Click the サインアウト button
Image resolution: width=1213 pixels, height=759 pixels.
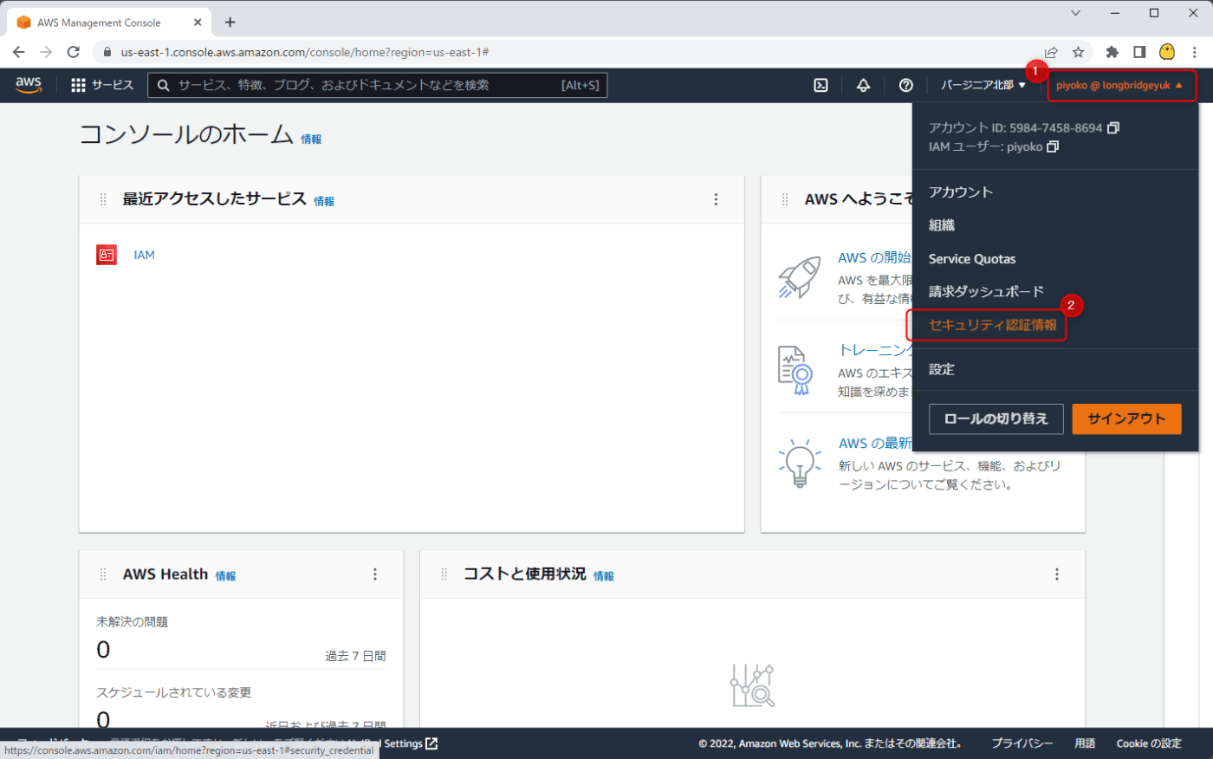[x=1126, y=418]
